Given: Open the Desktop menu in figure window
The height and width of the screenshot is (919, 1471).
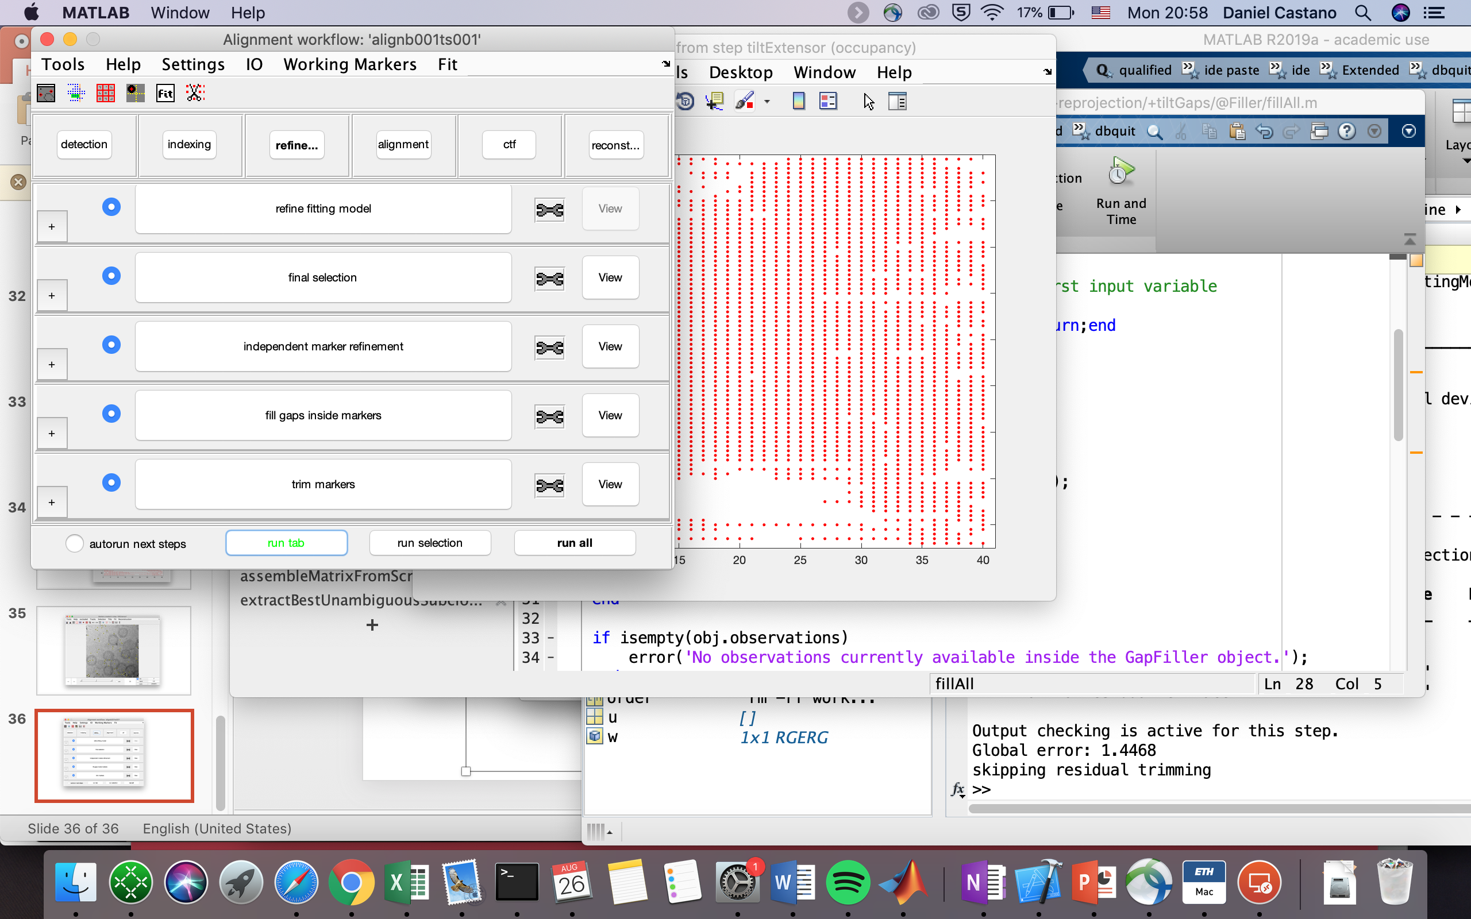Looking at the screenshot, I should [740, 72].
